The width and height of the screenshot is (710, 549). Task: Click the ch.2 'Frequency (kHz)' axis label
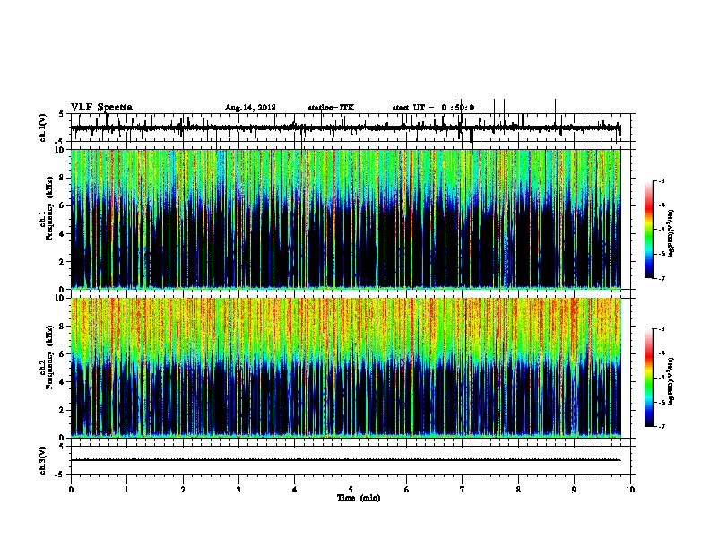pyautogui.click(x=49, y=357)
